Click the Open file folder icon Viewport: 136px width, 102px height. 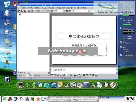click(x=22, y=11)
